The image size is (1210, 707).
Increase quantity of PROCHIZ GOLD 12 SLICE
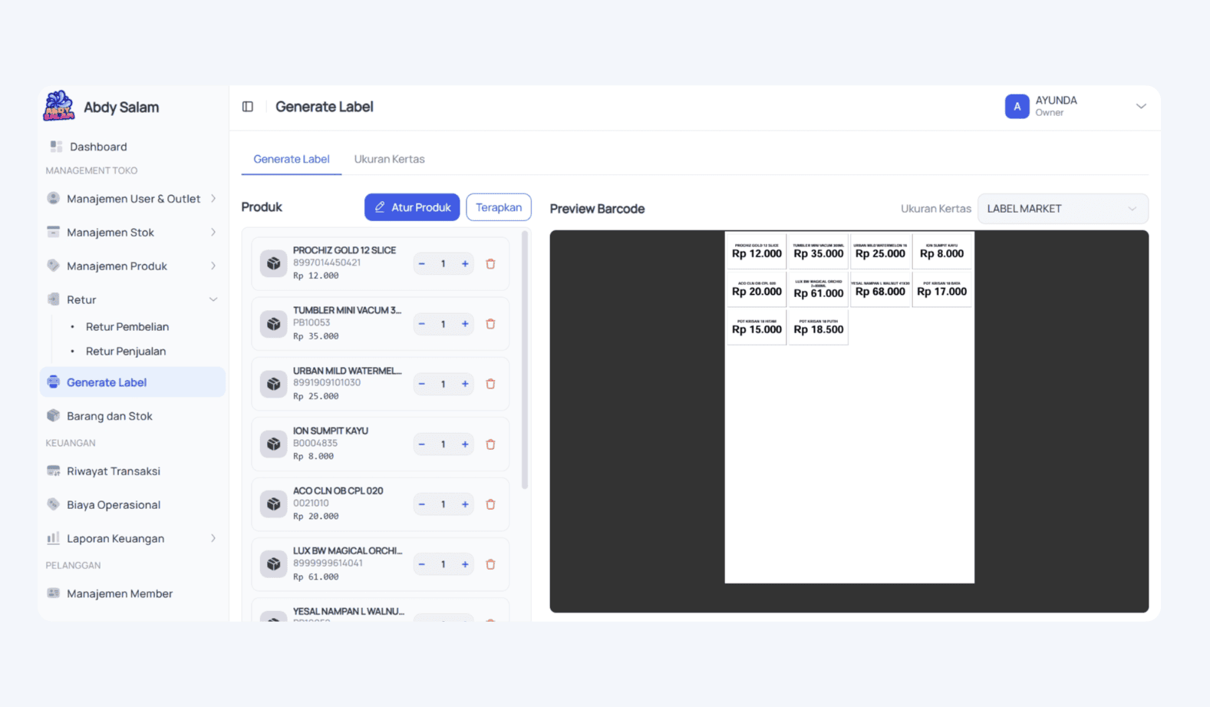465,264
